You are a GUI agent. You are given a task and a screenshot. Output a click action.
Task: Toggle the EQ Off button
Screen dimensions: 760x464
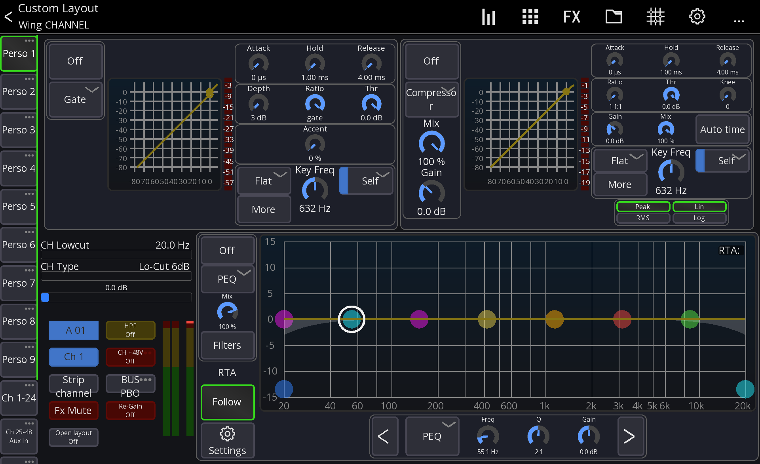tap(227, 251)
